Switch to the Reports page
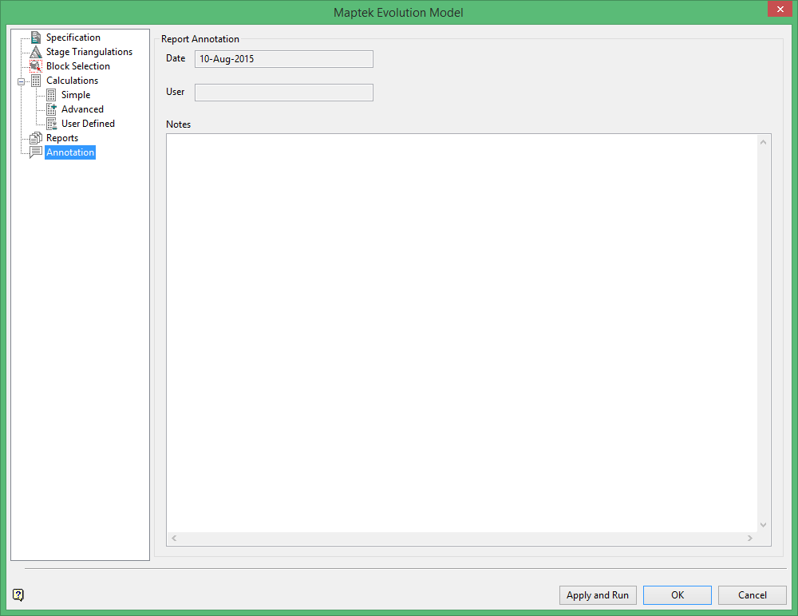The height and width of the screenshot is (616, 798). [62, 138]
